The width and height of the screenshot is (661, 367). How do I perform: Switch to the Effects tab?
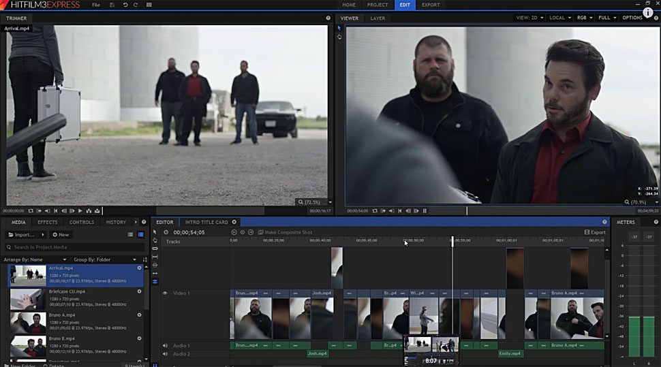(47, 222)
